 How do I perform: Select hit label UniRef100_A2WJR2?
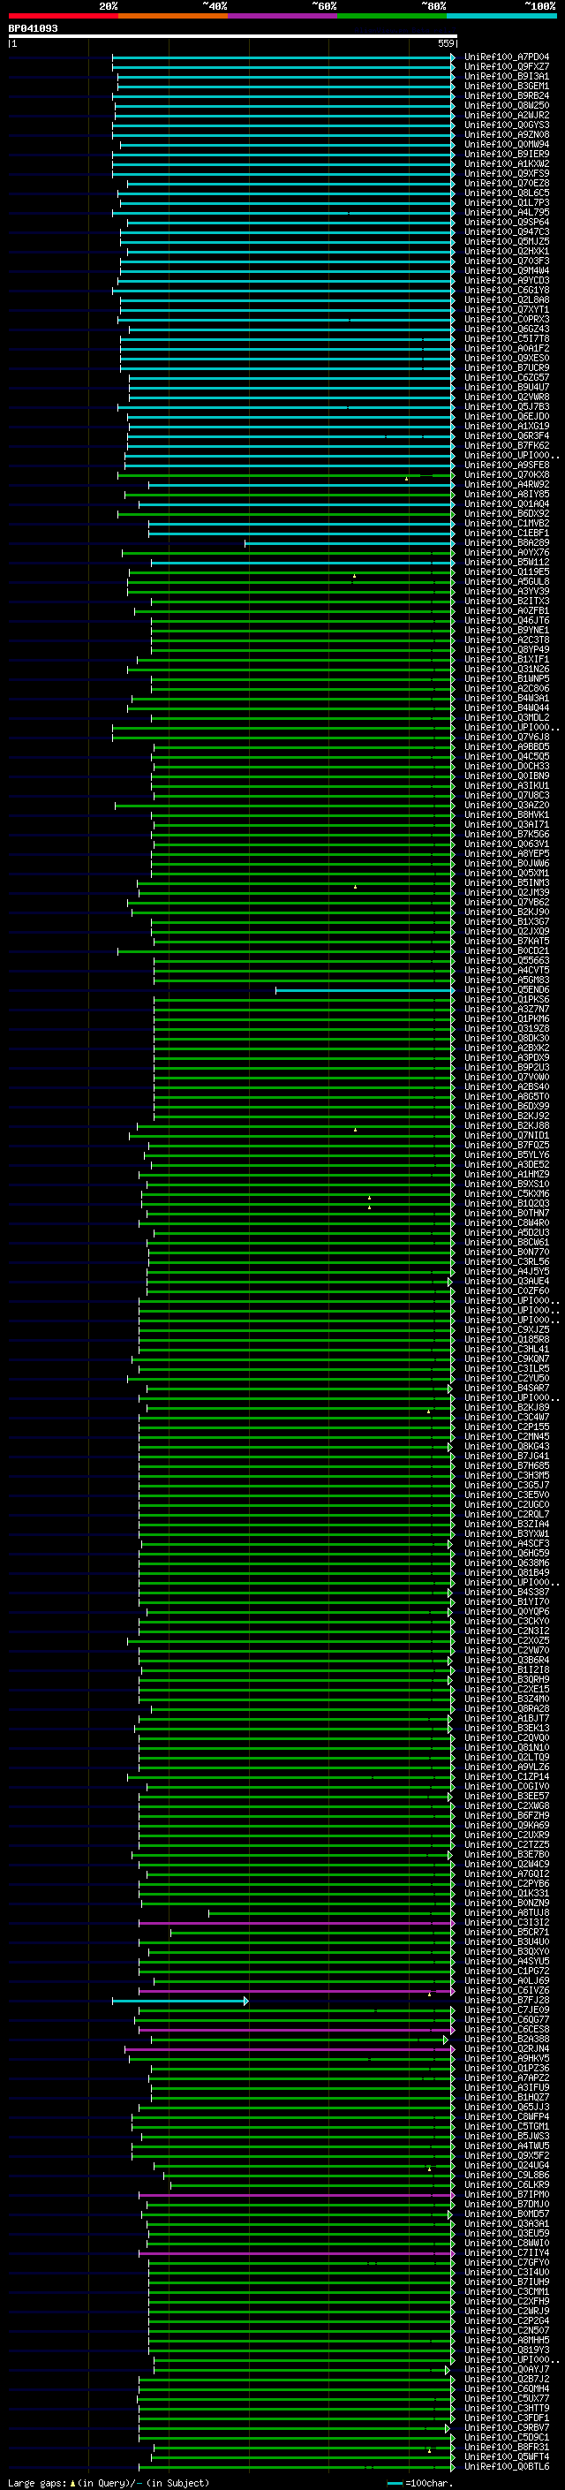[x=506, y=115]
